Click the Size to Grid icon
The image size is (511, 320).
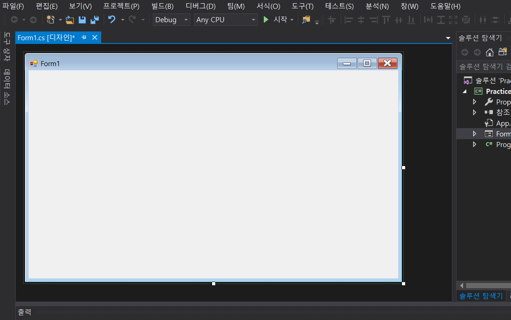pos(466,20)
